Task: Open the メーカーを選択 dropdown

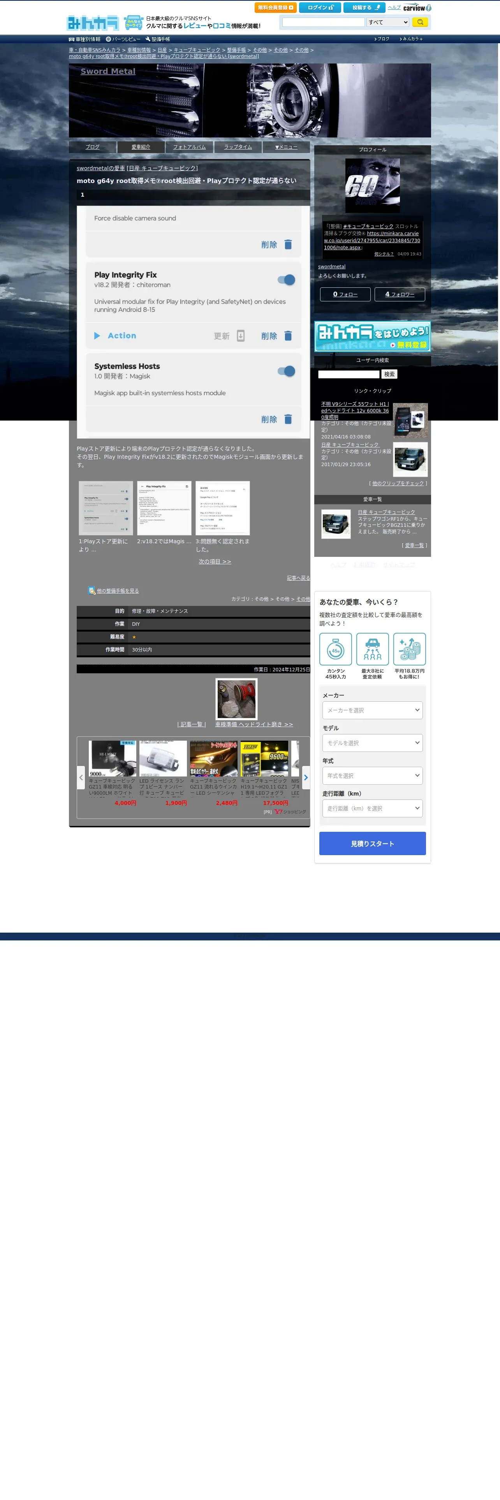Action: tap(373, 710)
